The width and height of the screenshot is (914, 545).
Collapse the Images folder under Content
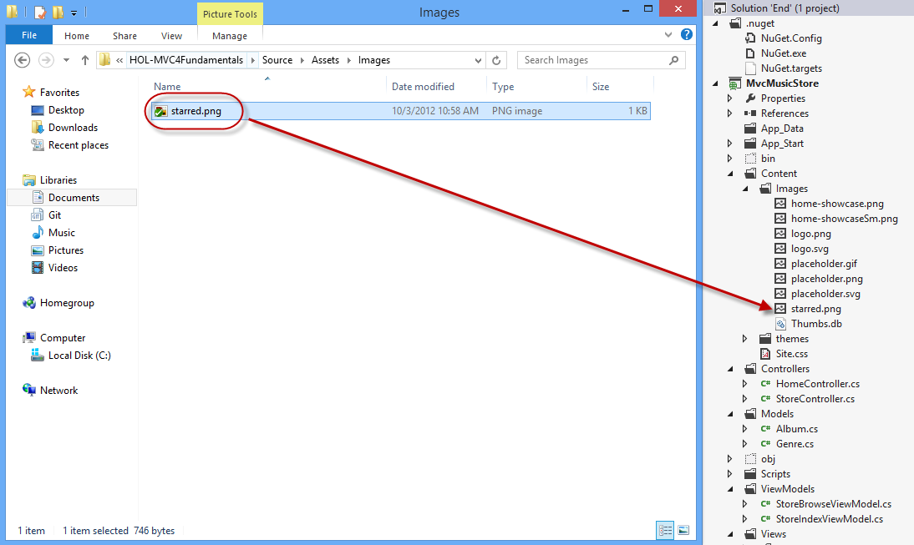click(746, 188)
